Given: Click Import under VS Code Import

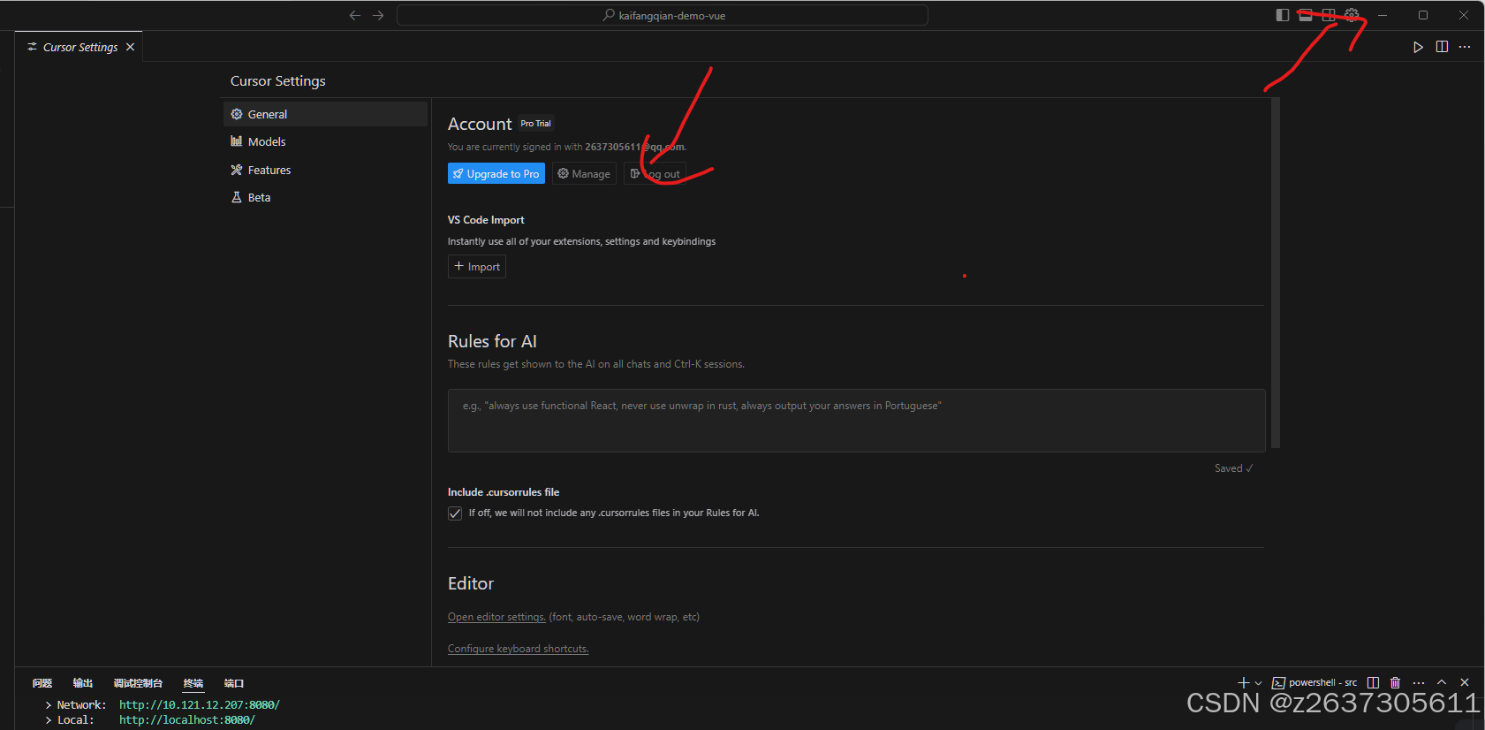Looking at the screenshot, I should 477,267.
